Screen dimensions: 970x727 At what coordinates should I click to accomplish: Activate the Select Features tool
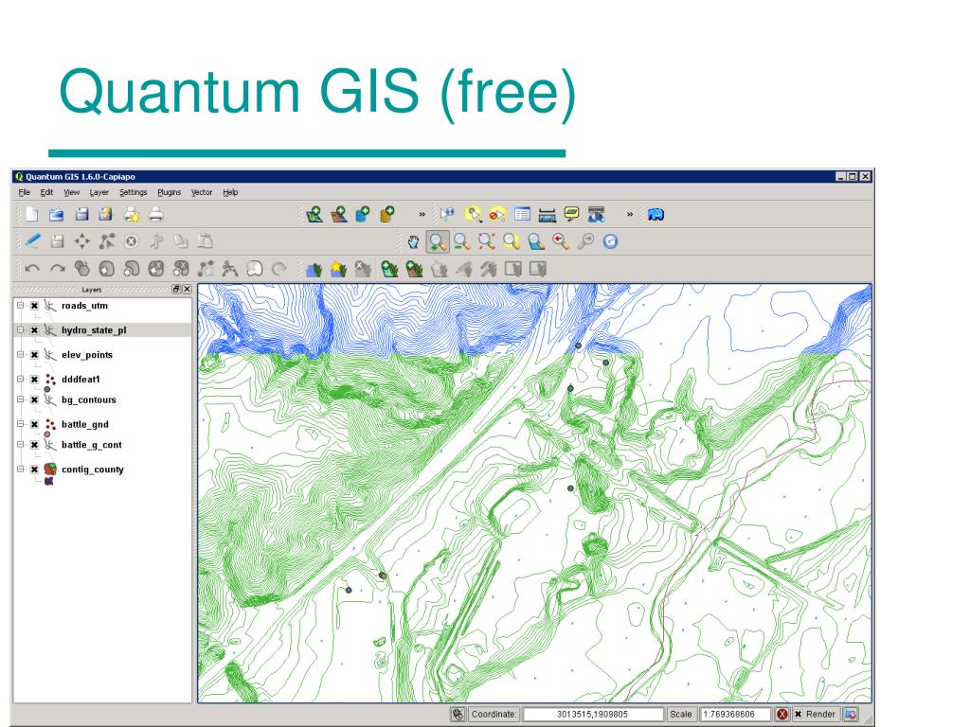click(474, 215)
